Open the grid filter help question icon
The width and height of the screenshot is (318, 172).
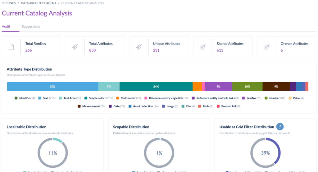click(280, 127)
